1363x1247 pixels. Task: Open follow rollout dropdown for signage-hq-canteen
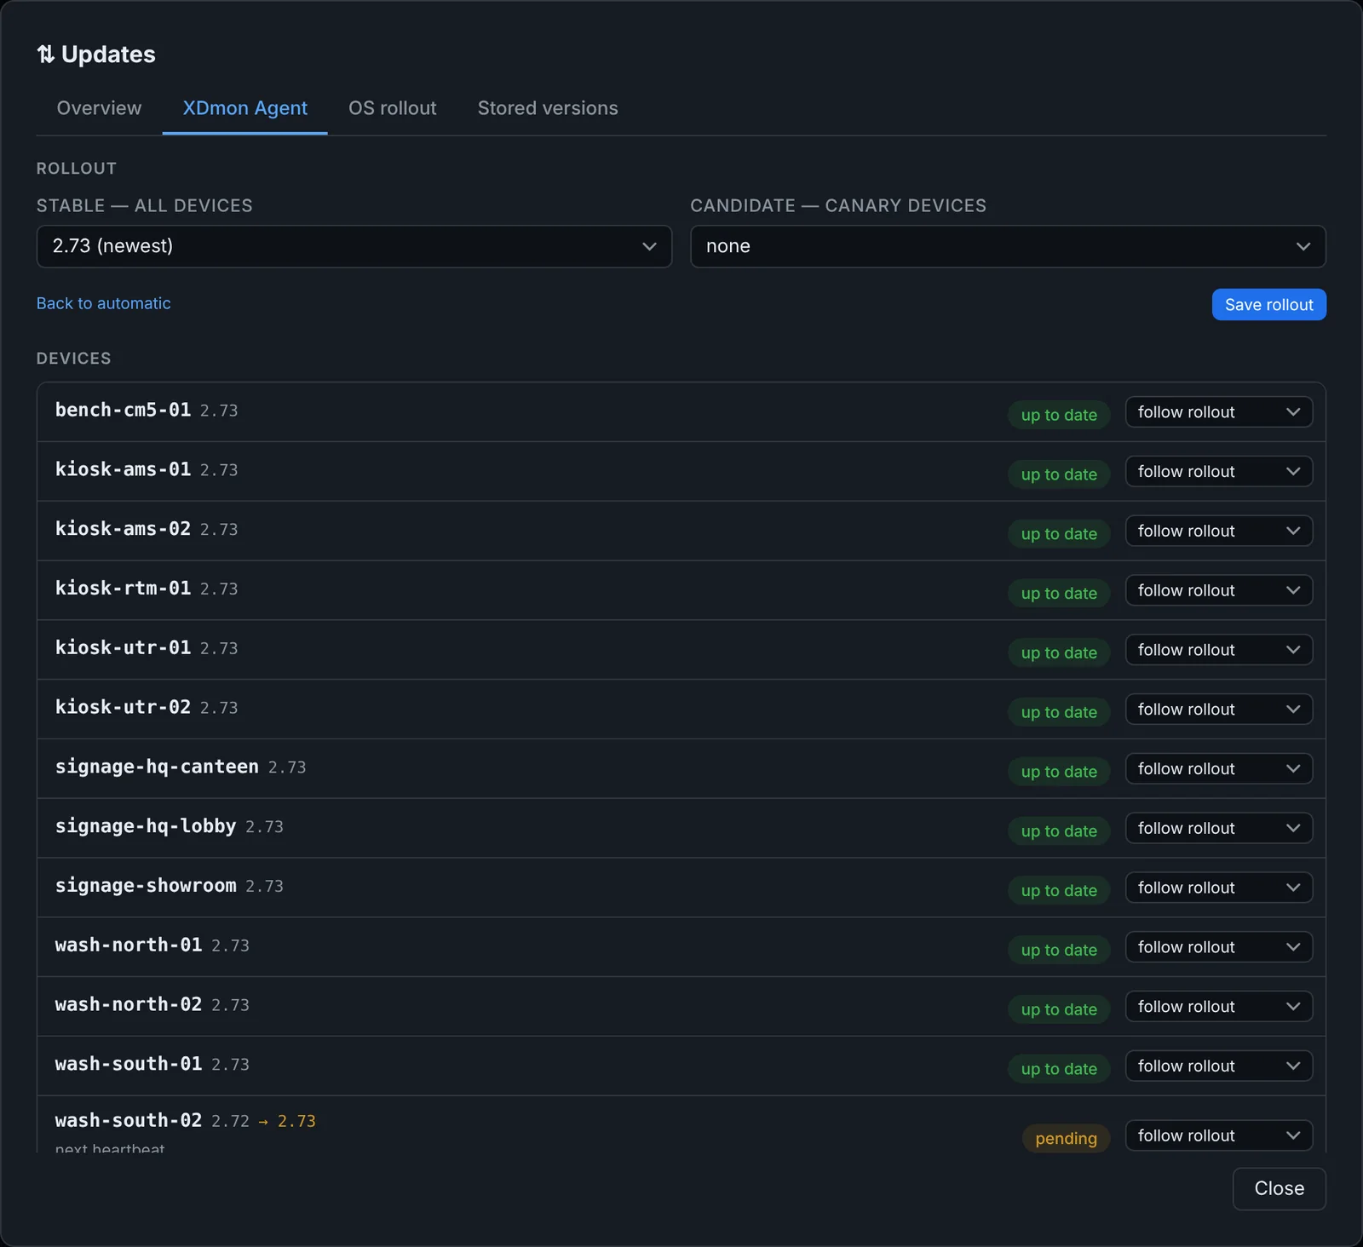[1218, 769]
